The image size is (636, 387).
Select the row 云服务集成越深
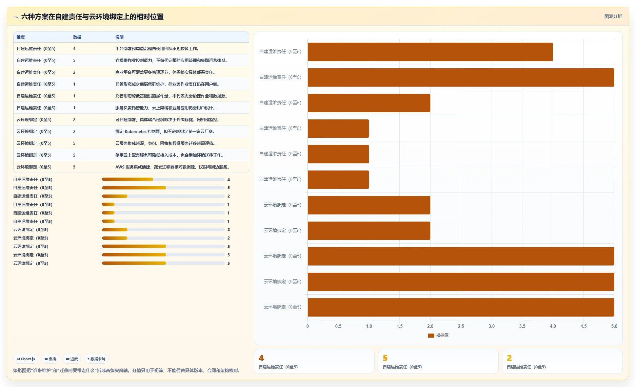pos(131,143)
